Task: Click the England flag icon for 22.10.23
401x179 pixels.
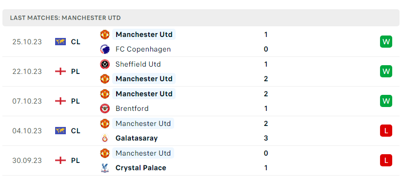Action: [60, 72]
